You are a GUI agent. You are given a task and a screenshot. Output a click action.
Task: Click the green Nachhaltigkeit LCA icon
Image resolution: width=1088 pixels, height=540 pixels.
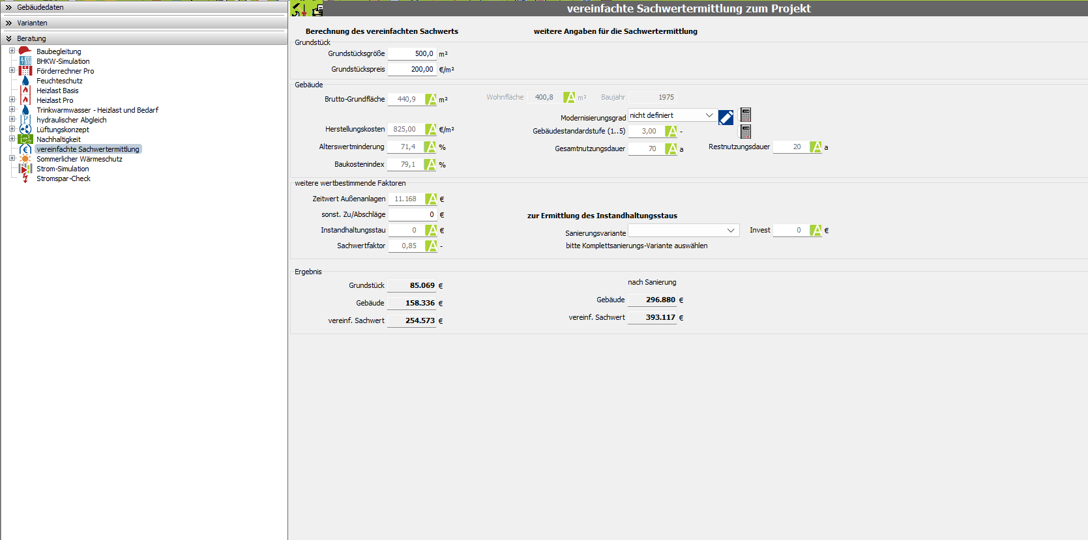click(x=25, y=139)
